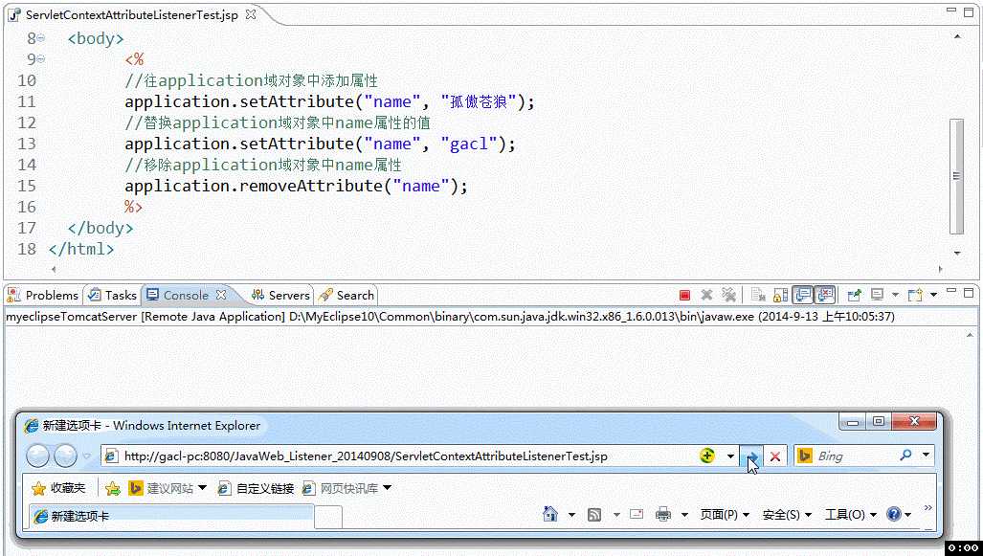
Task: Open the 工具(O) menu
Action: click(x=851, y=515)
